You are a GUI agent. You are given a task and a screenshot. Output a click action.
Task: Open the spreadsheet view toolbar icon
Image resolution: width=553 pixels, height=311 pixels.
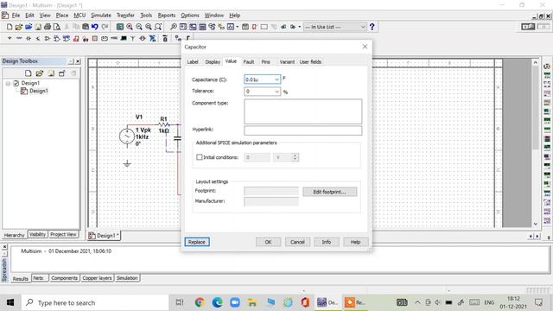[202, 27]
